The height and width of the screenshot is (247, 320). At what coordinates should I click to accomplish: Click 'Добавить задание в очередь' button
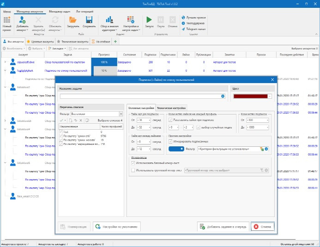coord(223,226)
